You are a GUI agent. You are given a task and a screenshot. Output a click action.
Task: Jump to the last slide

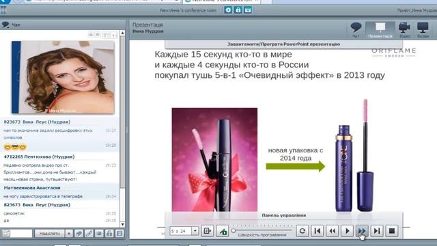click(x=377, y=231)
